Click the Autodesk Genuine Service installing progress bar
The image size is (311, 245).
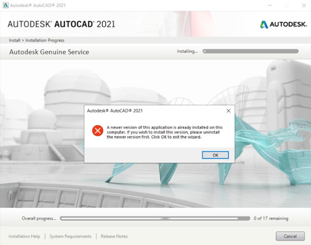pos(250,51)
